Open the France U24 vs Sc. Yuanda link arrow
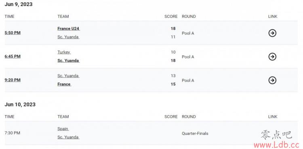The width and height of the screenshot is (303, 149). pos(272,33)
